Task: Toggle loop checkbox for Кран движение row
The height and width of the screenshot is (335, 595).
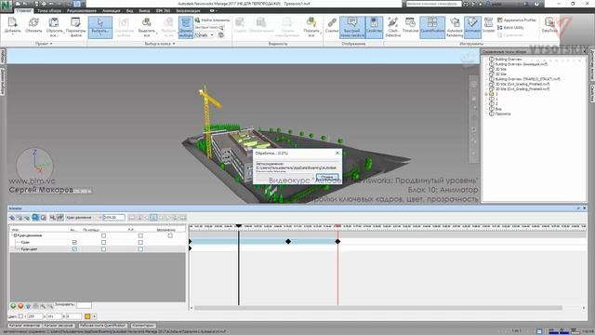Action: click(103, 235)
